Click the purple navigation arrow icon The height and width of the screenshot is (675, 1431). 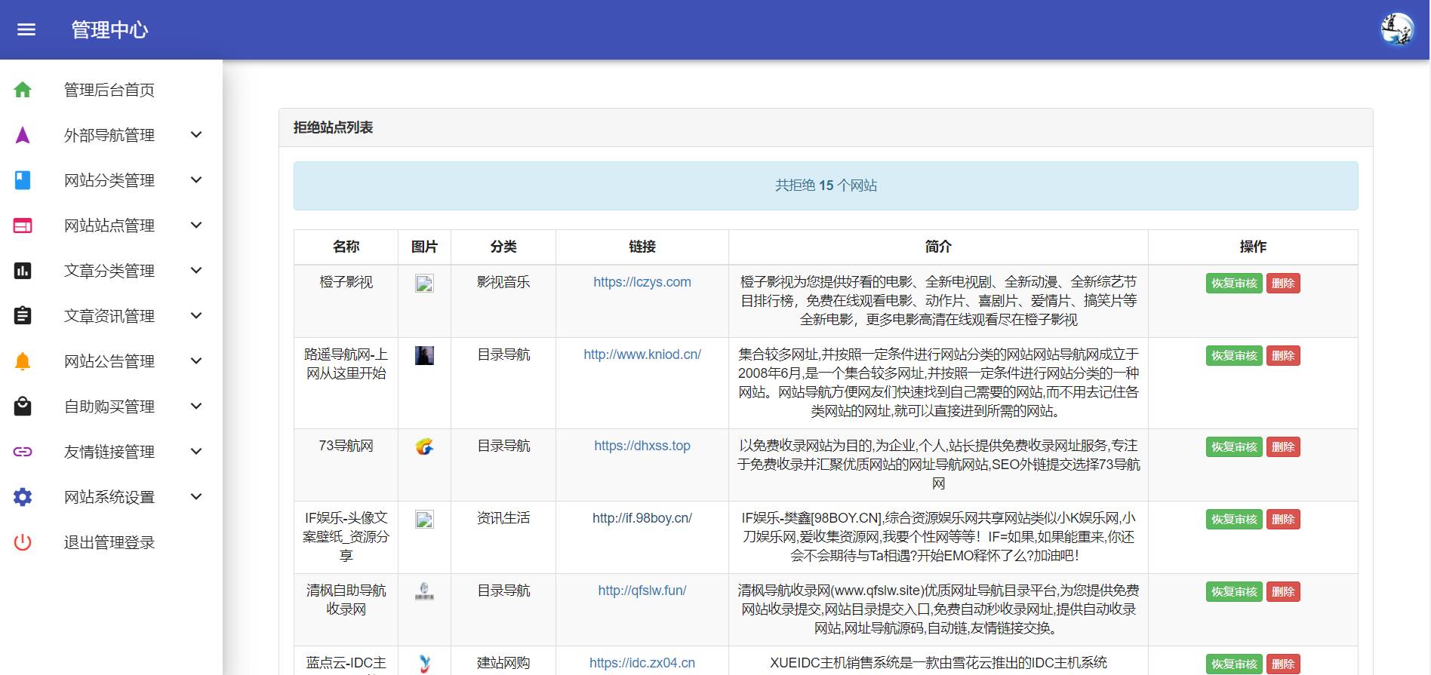23,135
